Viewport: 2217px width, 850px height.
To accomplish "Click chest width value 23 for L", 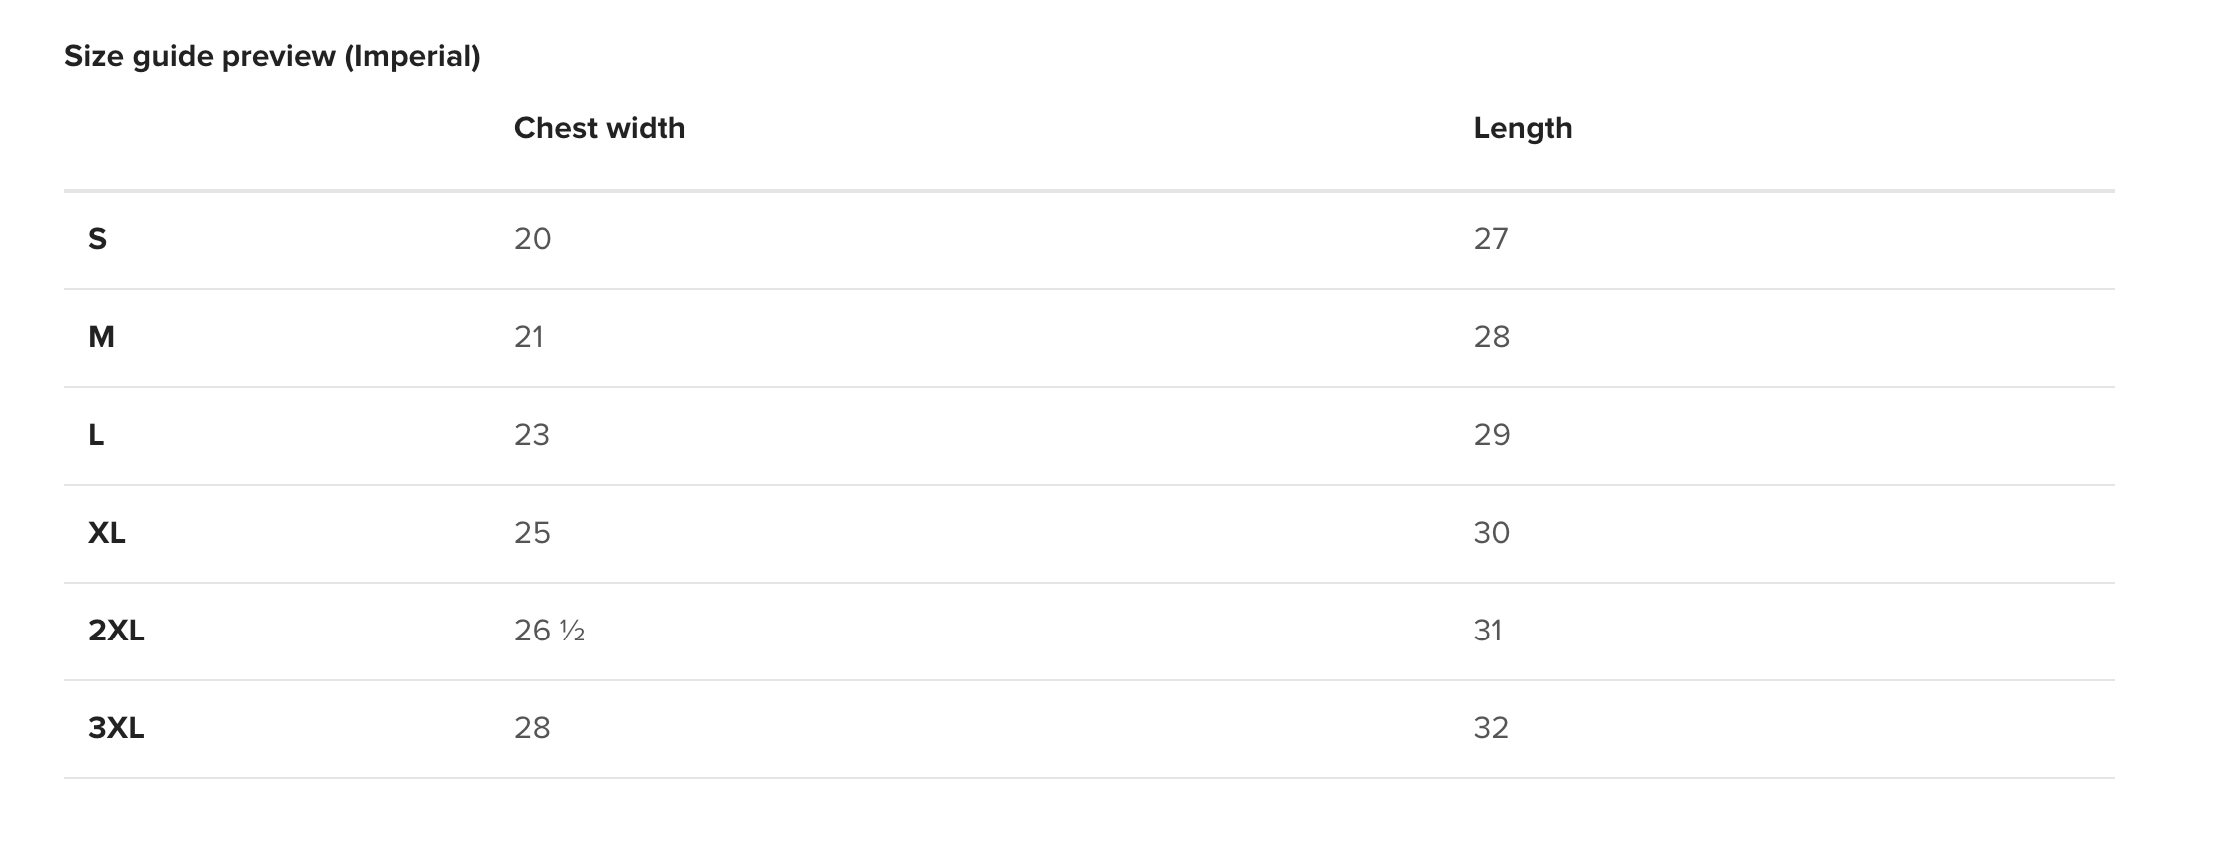I will point(531,435).
